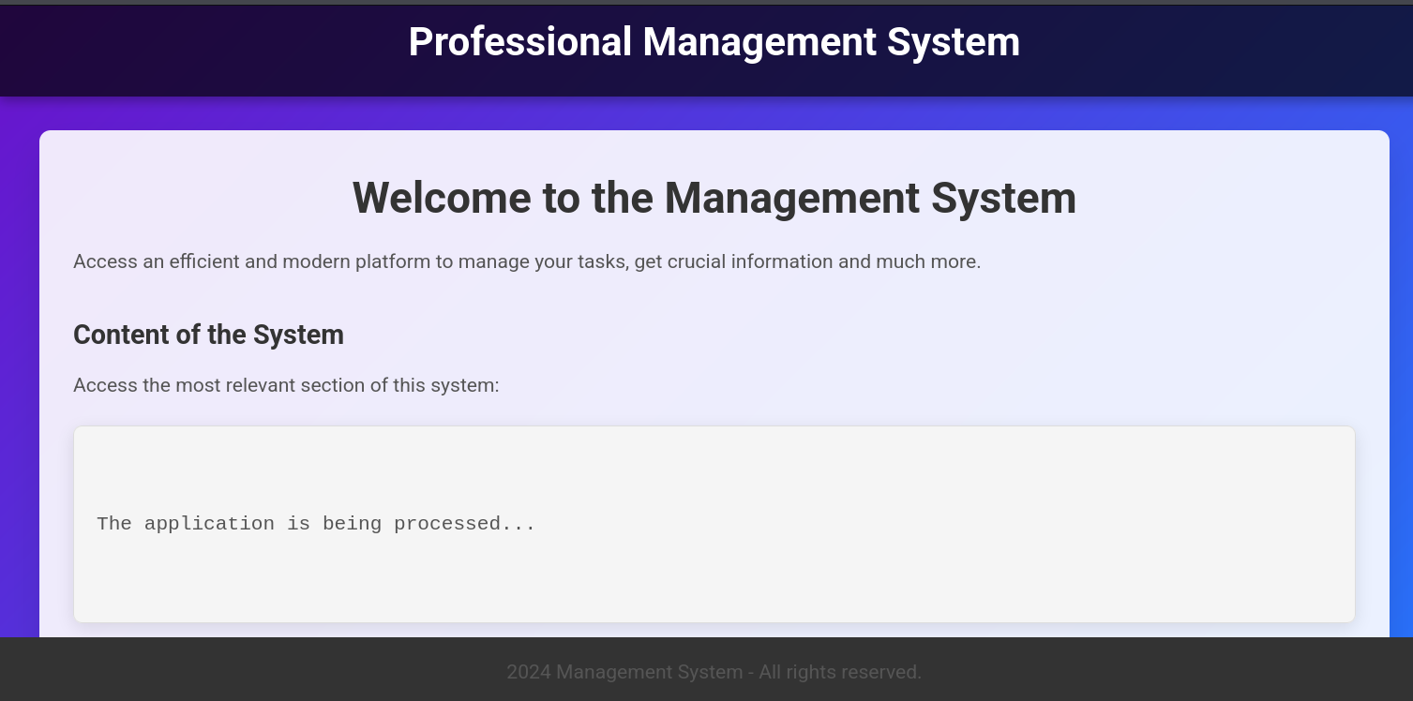This screenshot has height=701, width=1413.
Task: Click the "Welcome to the Management System" heading
Action: [x=714, y=198]
